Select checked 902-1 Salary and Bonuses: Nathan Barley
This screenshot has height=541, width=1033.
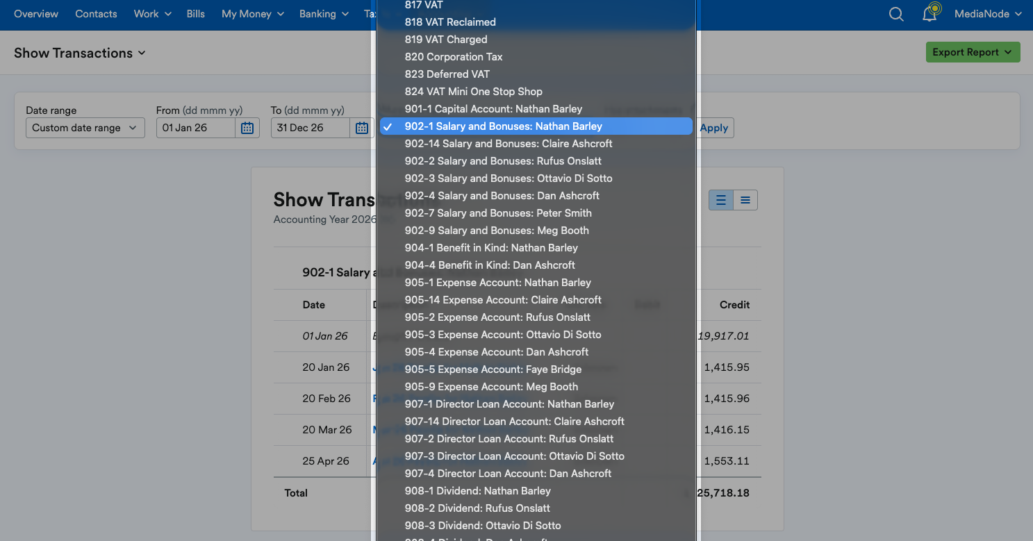(536, 126)
